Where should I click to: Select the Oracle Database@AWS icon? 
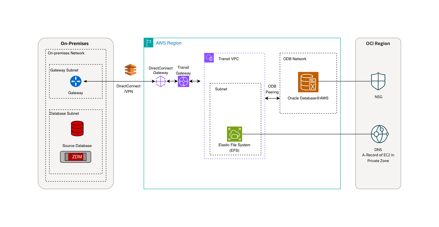308,82
